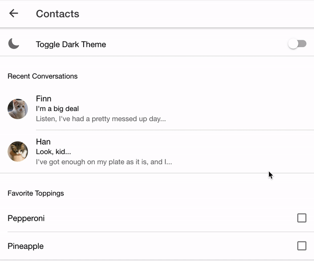Select the Toggle Dark Theme label
The width and height of the screenshot is (314, 261).
coord(71,45)
